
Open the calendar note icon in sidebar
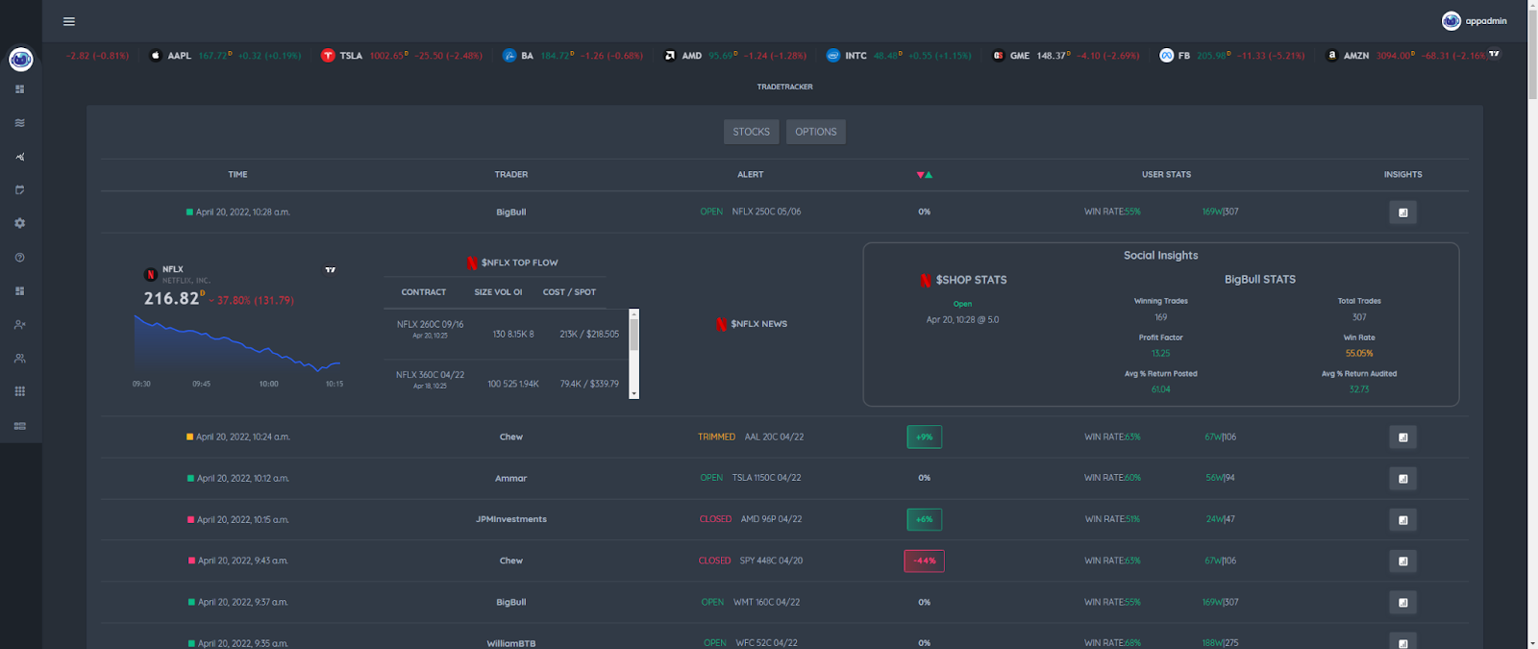[20, 190]
